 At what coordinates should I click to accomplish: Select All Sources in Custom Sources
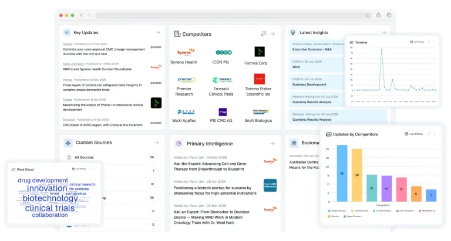click(x=84, y=157)
